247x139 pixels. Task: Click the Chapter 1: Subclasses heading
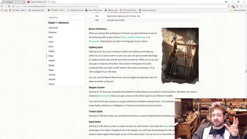point(58,23)
